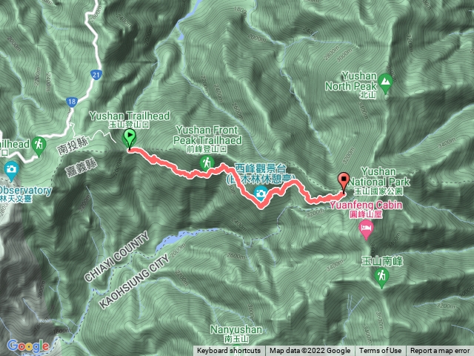Click the Yushan South Peak hiker marker
The height and width of the screenshot is (356, 474).
(381, 277)
